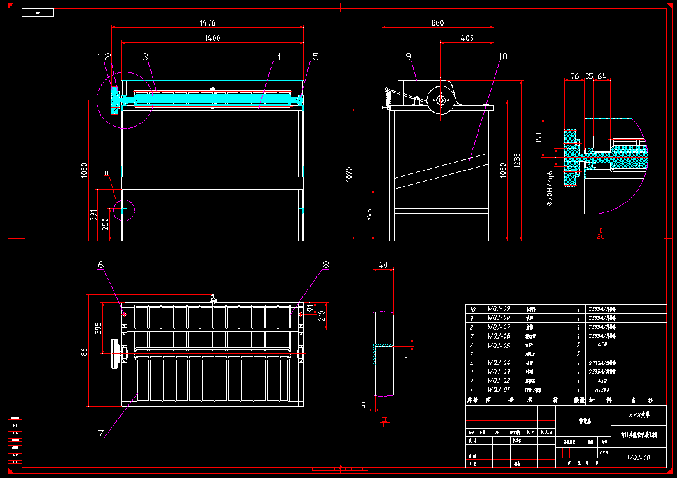This screenshot has height=478, width=677.
Task: Click part balloon number 3
Action: [x=145, y=56]
